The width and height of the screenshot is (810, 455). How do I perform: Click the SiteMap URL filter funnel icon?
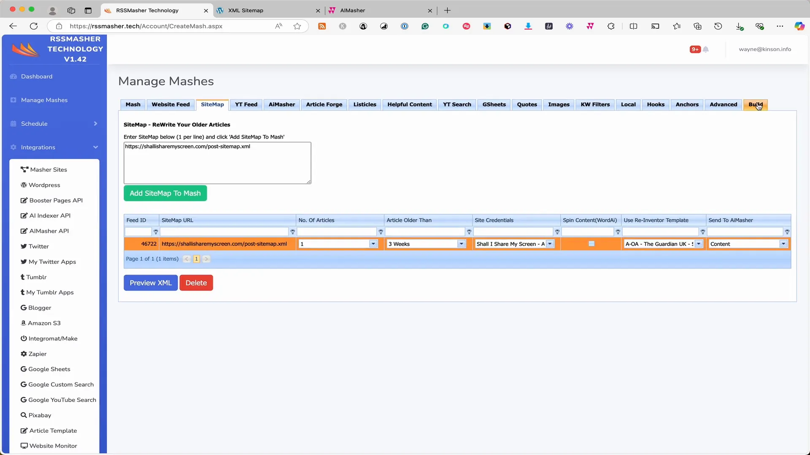click(x=292, y=232)
